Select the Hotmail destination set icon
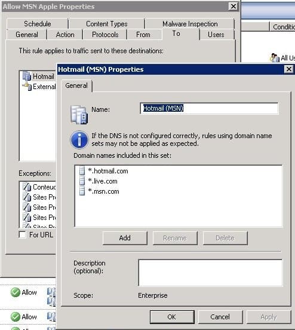The image size is (295, 330). [27, 76]
